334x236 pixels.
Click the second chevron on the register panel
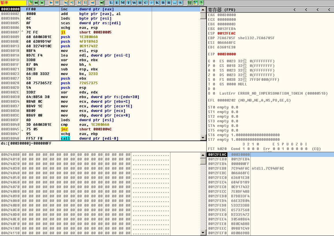[306, 10]
